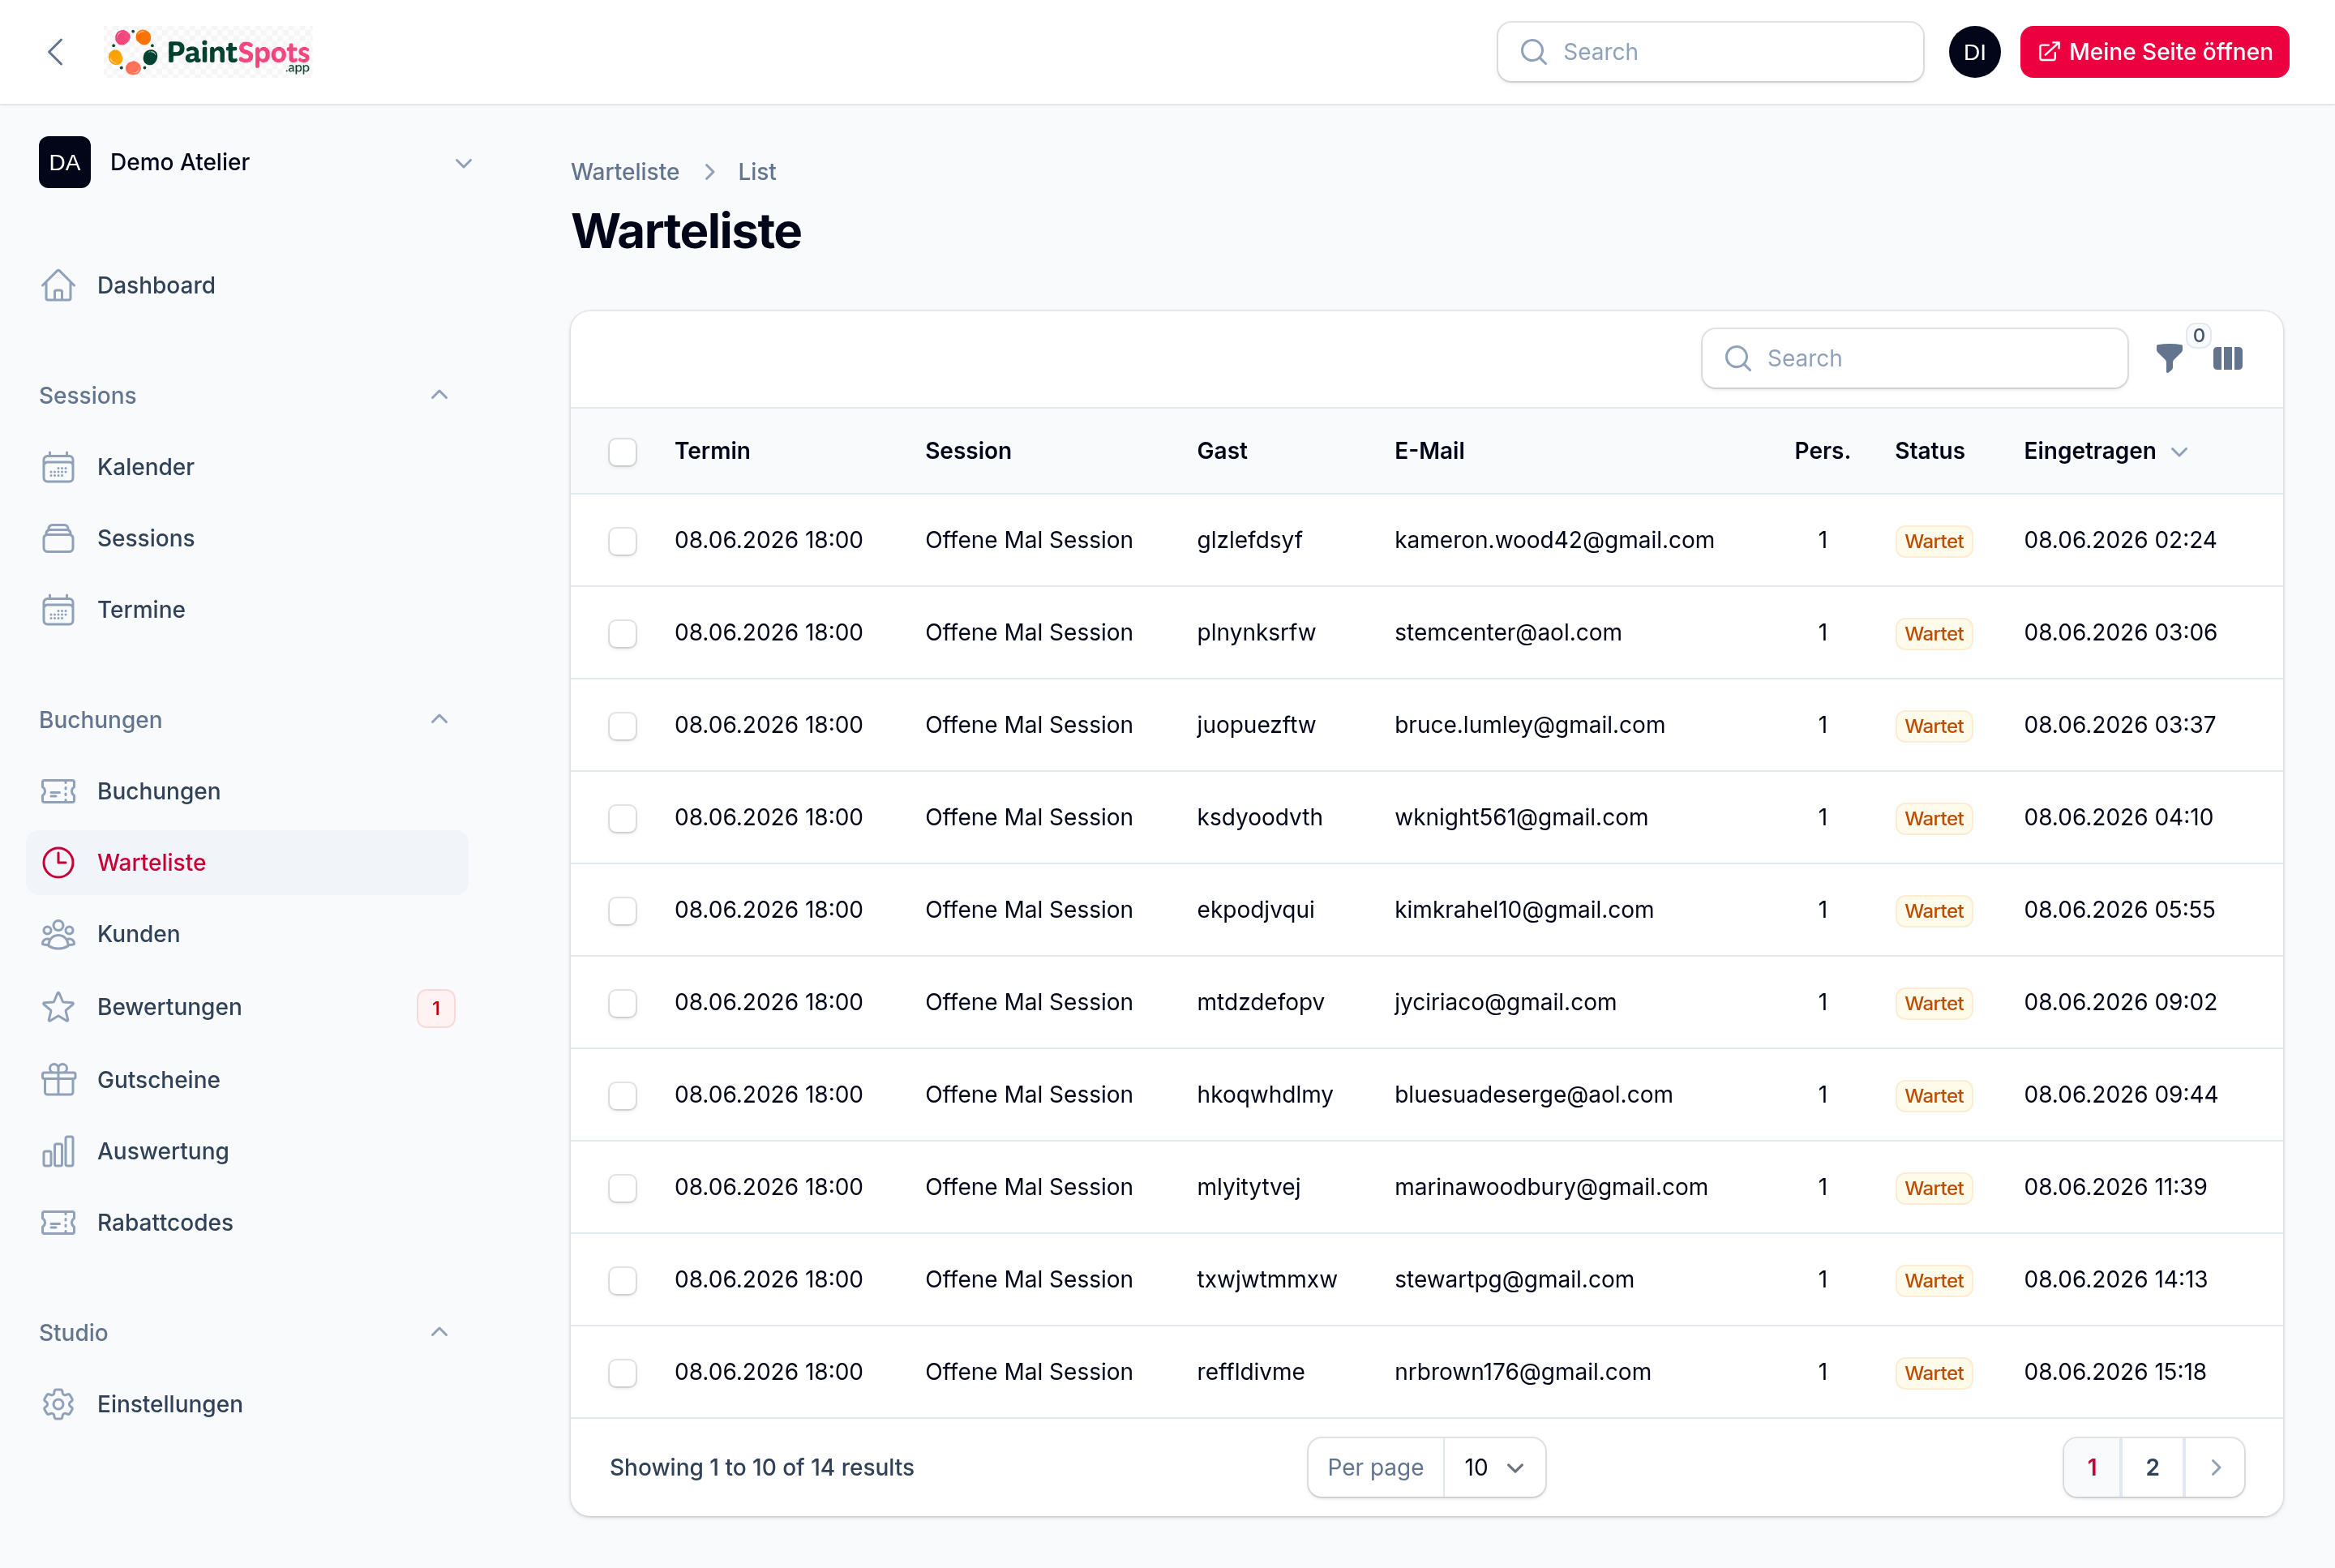
Task: Open Dashboard in sidebar
Action: tap(246, 285)
